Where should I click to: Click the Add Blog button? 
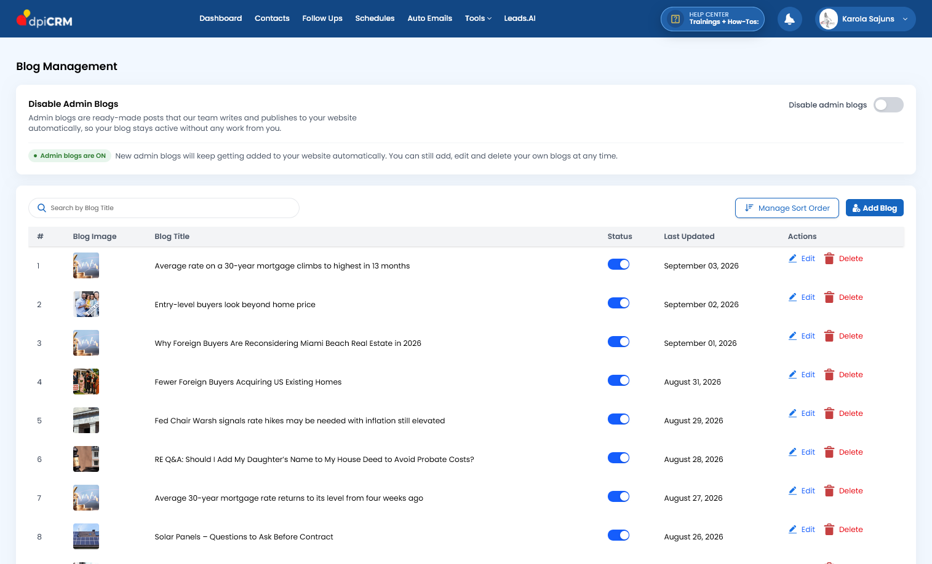point(874,208)
